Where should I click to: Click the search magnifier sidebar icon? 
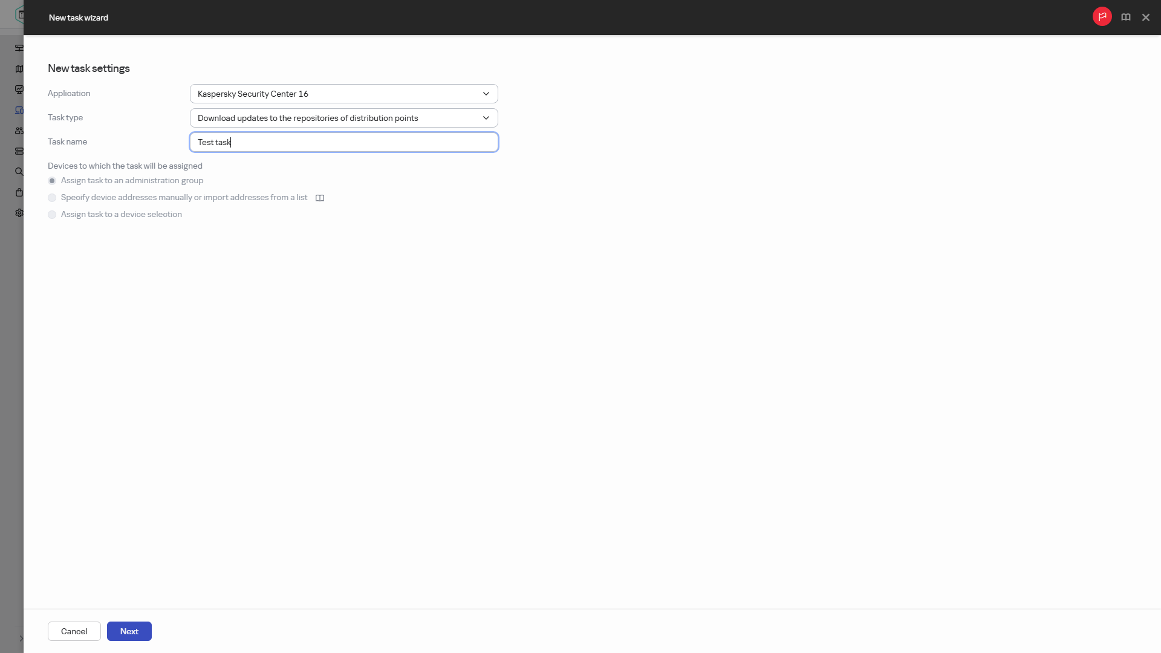point(19,172)
